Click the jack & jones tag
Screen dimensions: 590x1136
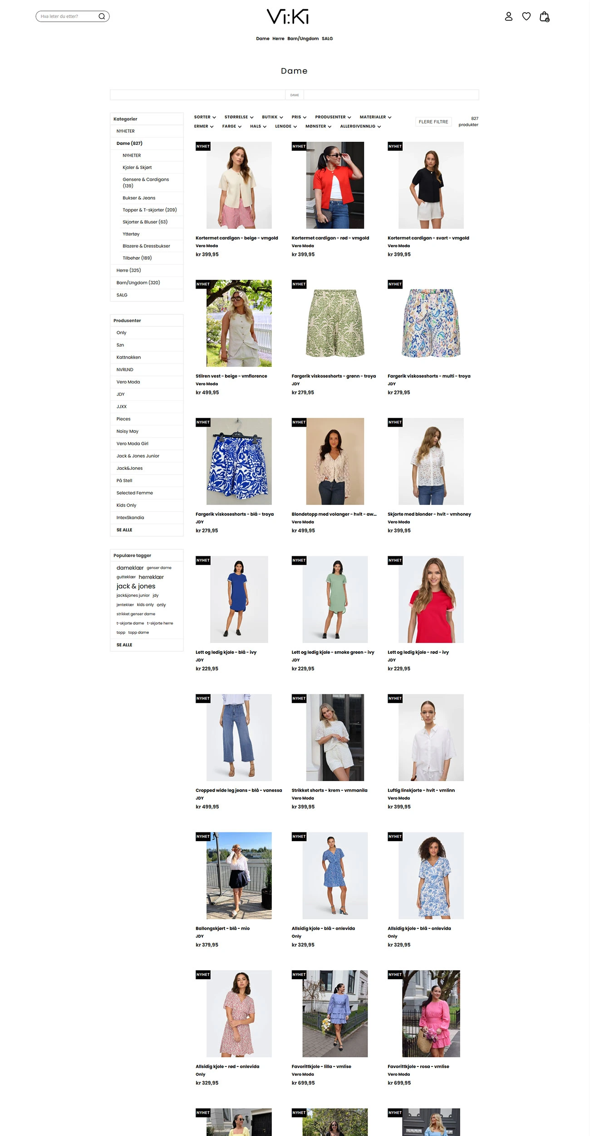[136, 586]
